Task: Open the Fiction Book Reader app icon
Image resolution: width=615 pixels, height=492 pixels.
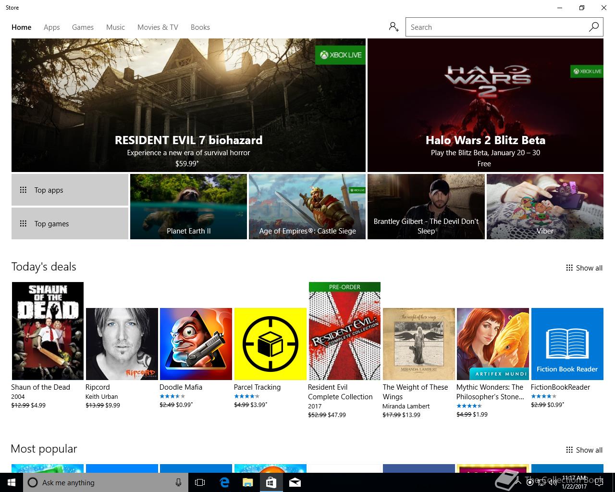Action: coord(567,344)
